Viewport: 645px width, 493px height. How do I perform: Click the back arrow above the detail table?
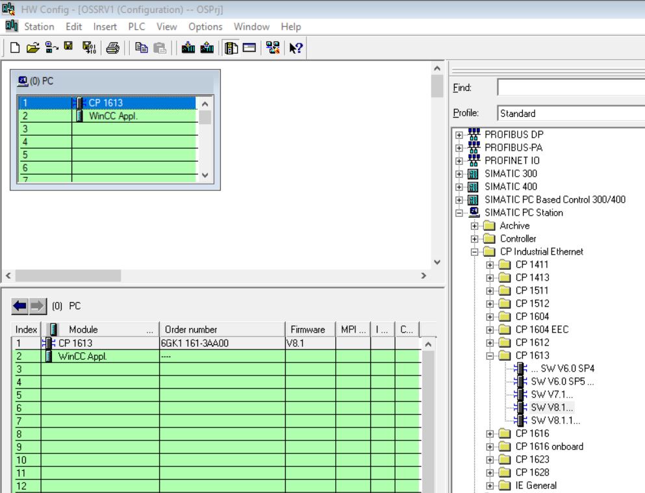coord(19,306)
